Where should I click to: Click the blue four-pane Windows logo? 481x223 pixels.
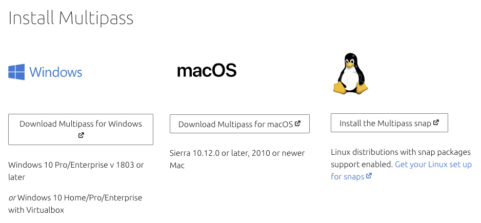coord(16,72)
